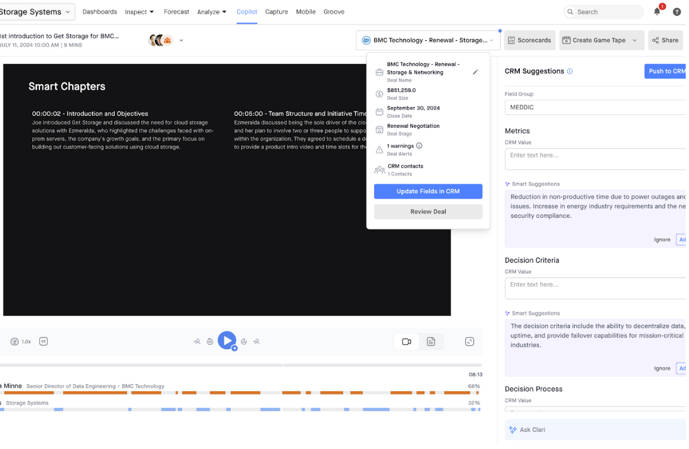Viewport: 689px width, 449px height.
Task: Open the help question mark icon
Action: click(676, 12)
